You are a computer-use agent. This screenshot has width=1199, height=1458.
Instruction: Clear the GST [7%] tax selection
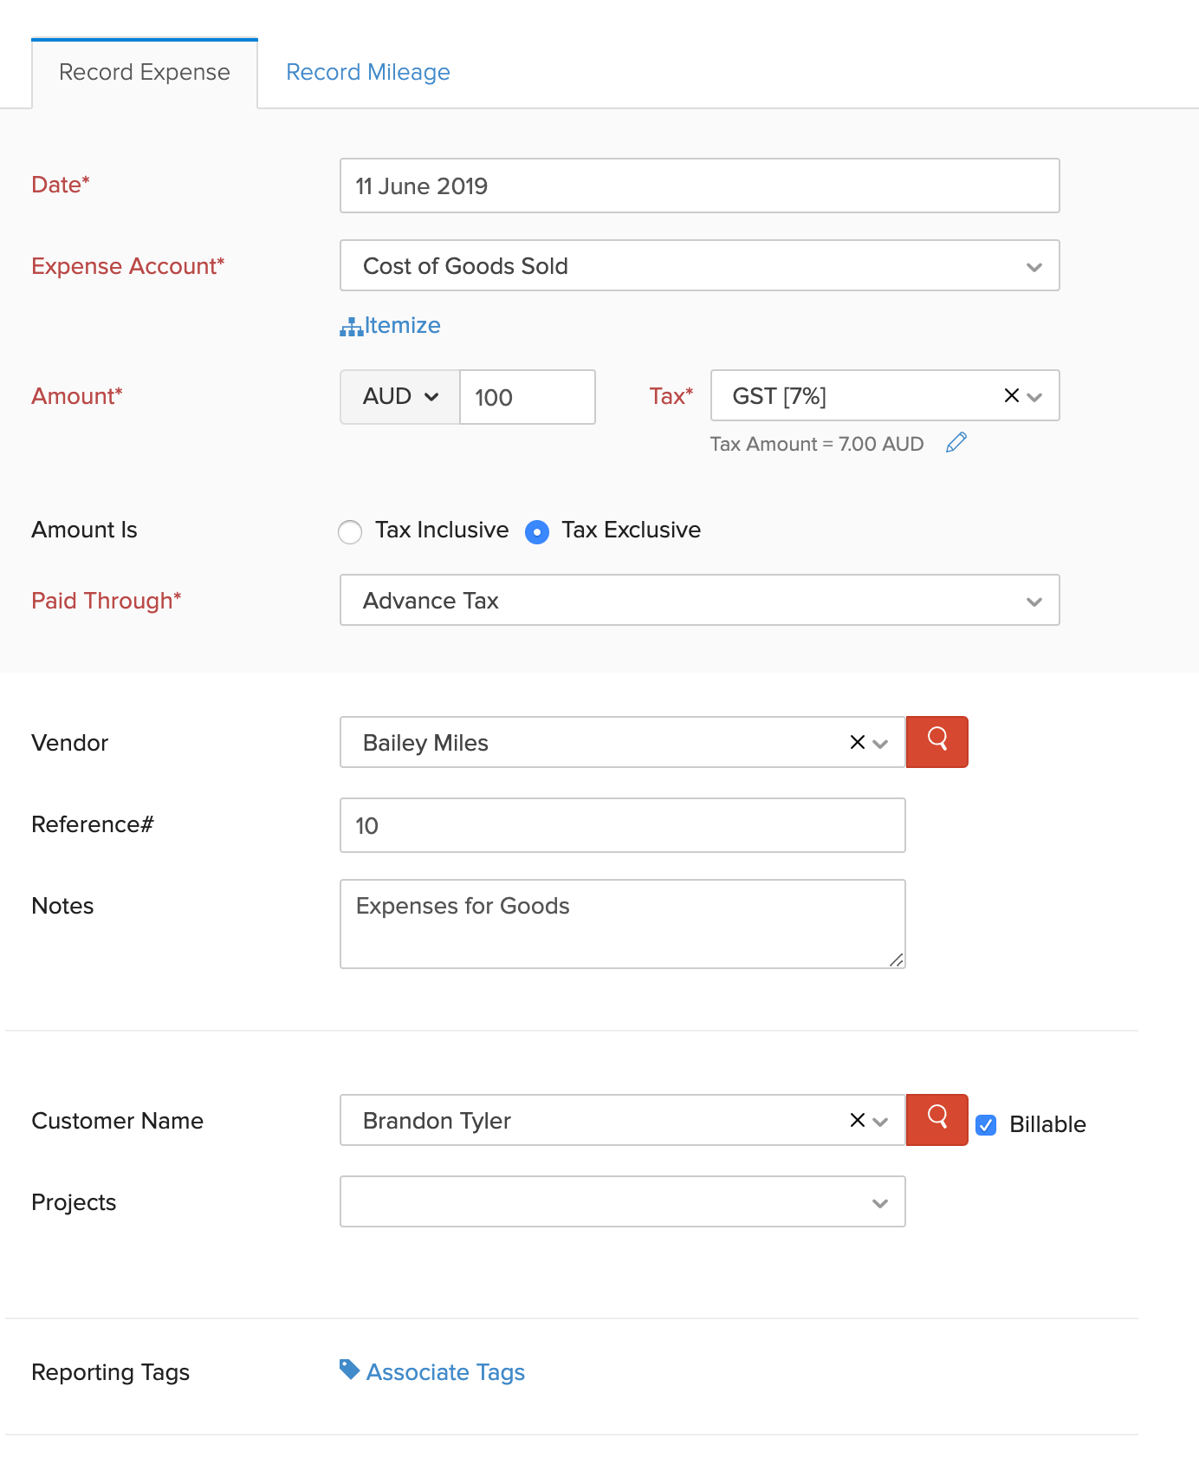click(x=1011, y=396)
